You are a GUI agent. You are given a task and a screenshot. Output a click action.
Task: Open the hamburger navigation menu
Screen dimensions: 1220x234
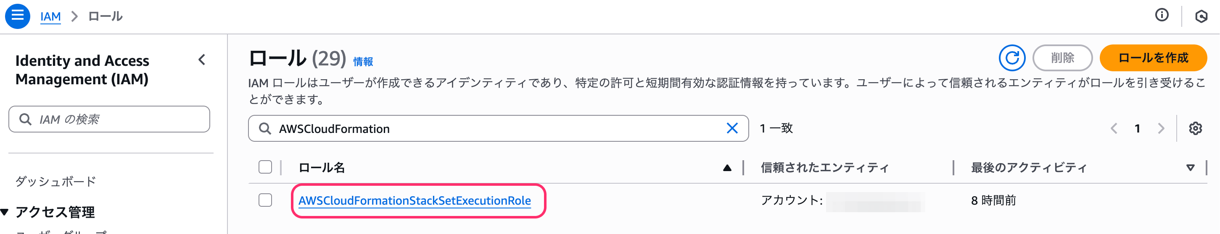click(x=18, y=16)
